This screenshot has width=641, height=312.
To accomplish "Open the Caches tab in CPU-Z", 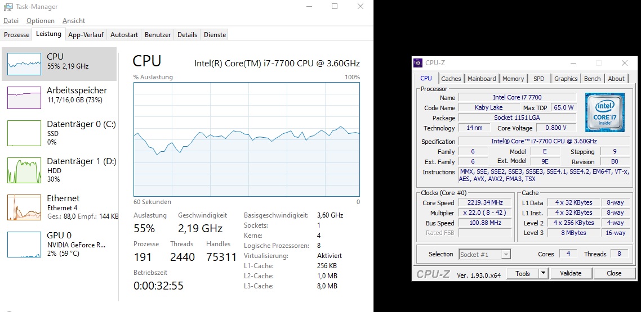I will click(451, 79).
